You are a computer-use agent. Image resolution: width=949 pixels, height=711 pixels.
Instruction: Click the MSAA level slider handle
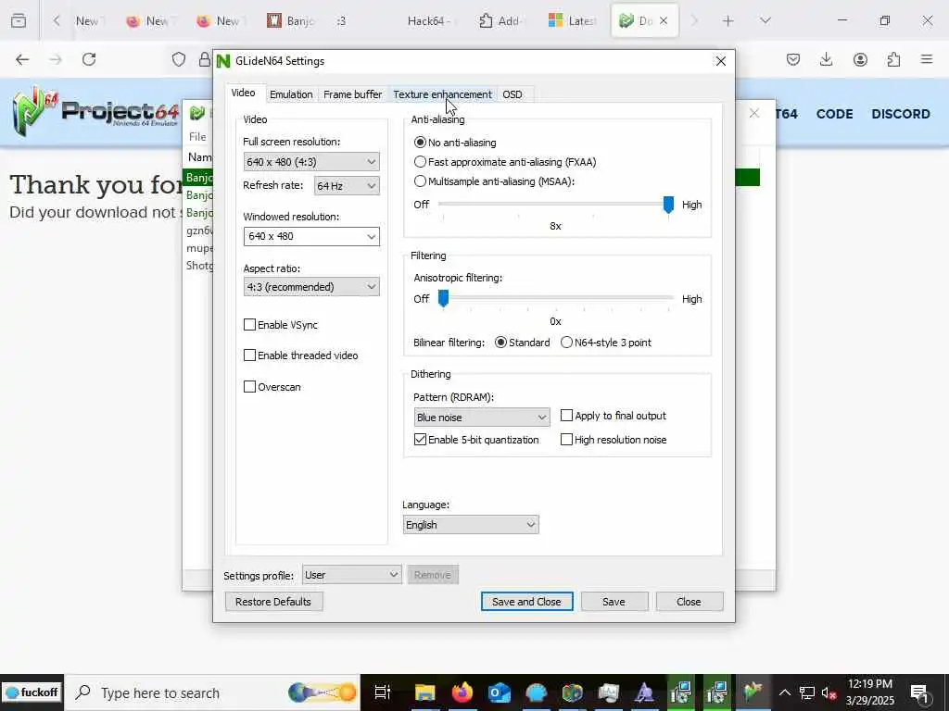click(x=668, y=205)
